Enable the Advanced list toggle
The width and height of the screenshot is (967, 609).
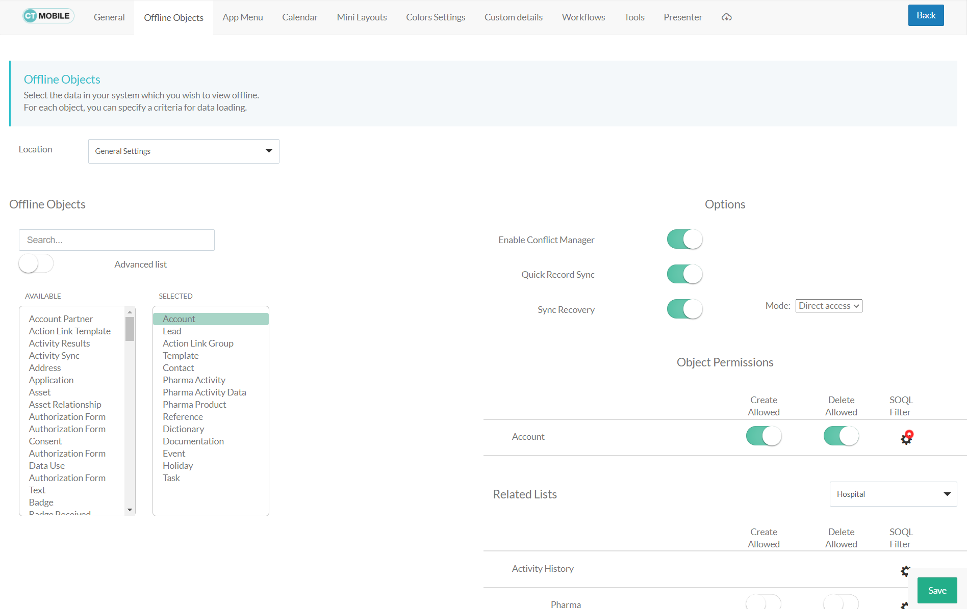(x=36, y=264)
